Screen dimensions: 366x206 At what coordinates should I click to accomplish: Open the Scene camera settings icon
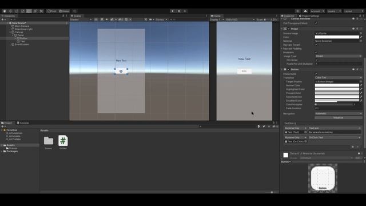point(151,19)
